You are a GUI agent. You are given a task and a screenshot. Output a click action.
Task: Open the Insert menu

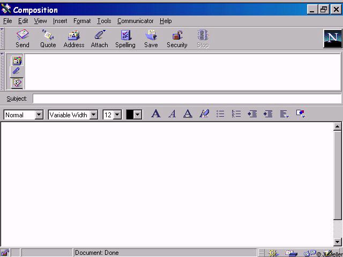click(60, 21)
